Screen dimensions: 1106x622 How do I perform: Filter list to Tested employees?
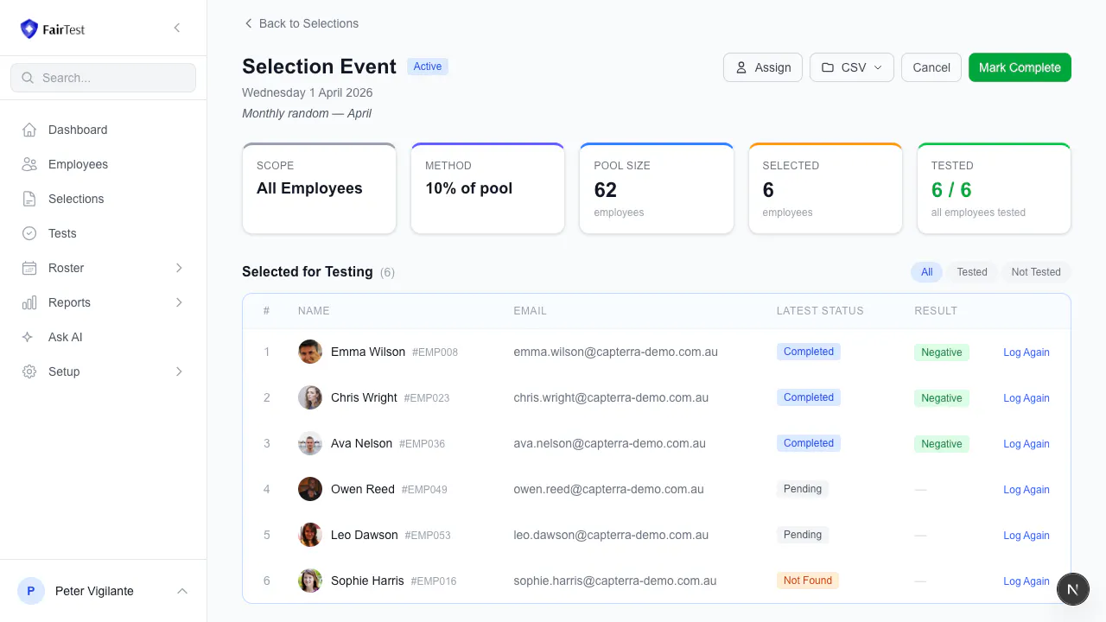click(972, 272)
